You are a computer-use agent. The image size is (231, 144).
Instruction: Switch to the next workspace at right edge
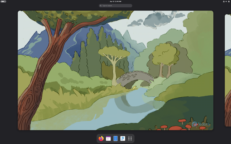pos(228,70)
